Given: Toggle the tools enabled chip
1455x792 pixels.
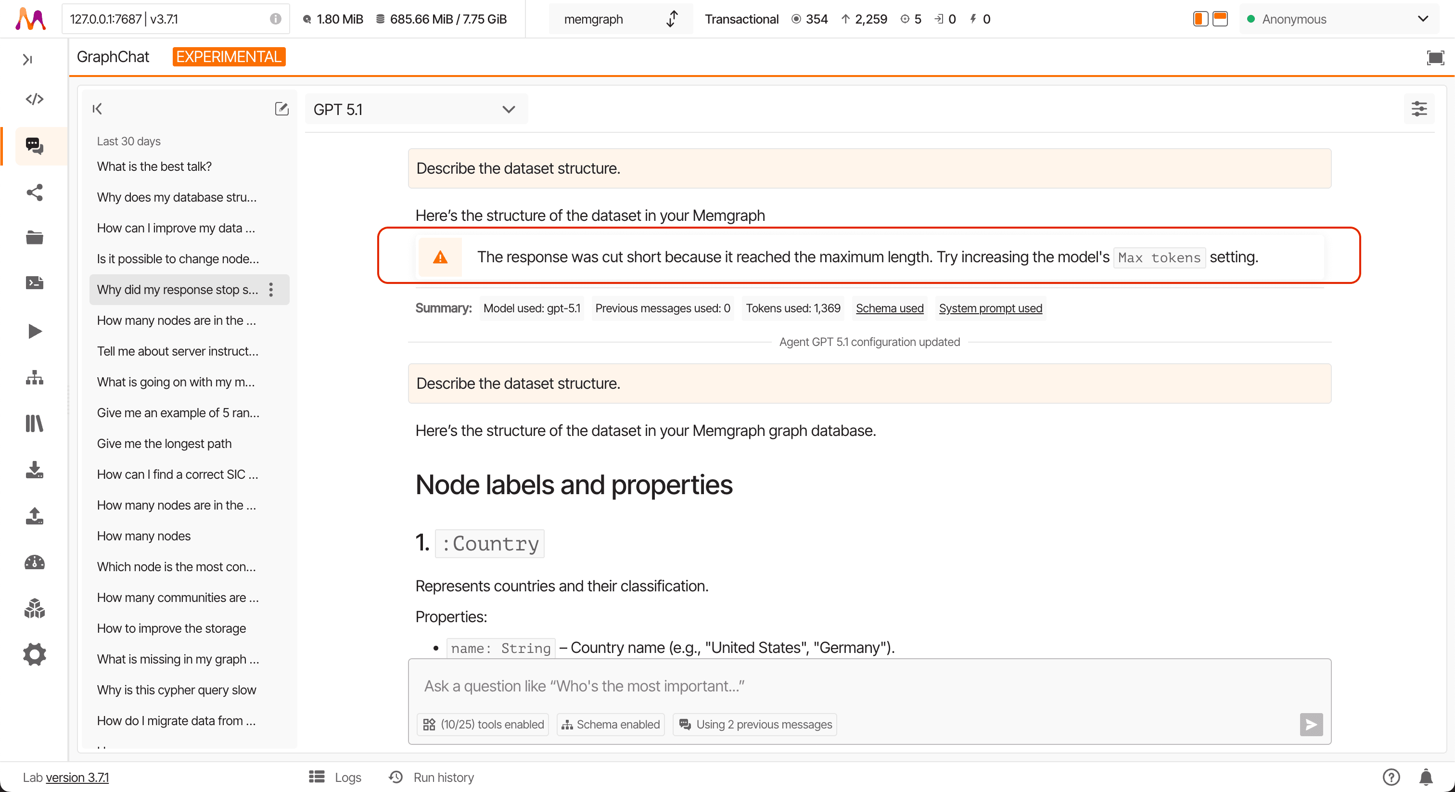Looking at the screenshot, I should pos(484,724).
